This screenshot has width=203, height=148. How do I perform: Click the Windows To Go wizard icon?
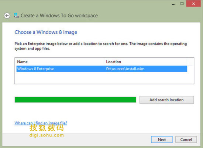(16, 16)
